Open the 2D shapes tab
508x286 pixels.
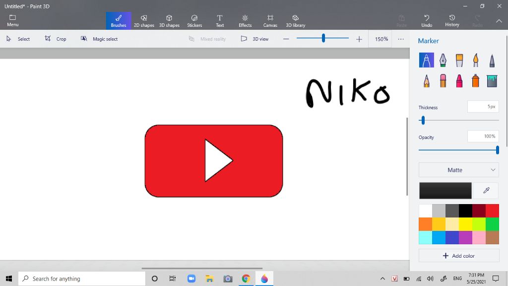[144, 21]
